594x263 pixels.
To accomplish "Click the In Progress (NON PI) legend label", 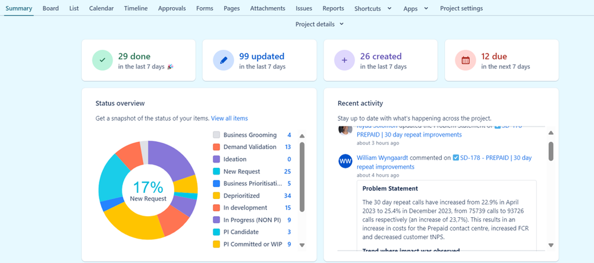I will point(252,220).
